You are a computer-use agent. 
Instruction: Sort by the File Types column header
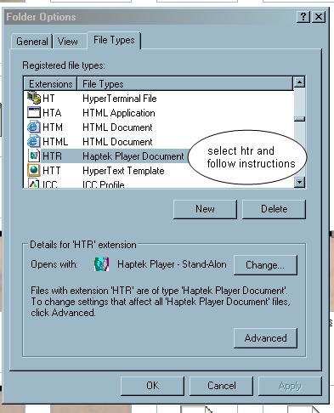pyautogui.click(x=185, y=84)
